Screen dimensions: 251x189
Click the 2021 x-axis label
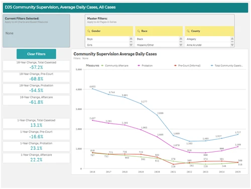click(173, 172)
